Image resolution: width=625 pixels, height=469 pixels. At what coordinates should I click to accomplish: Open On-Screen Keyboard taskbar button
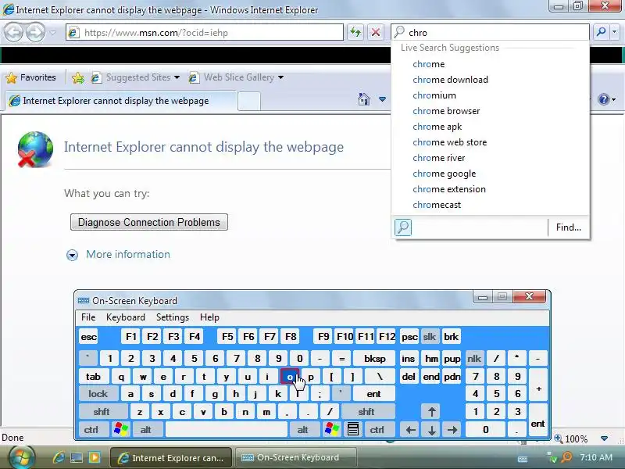pyautogui.click(x=296, y=457)
